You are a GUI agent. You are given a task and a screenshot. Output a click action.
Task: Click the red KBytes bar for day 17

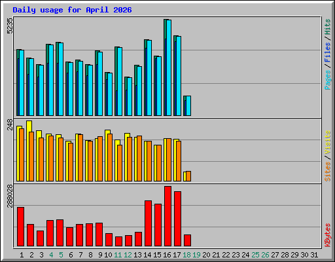177,219
